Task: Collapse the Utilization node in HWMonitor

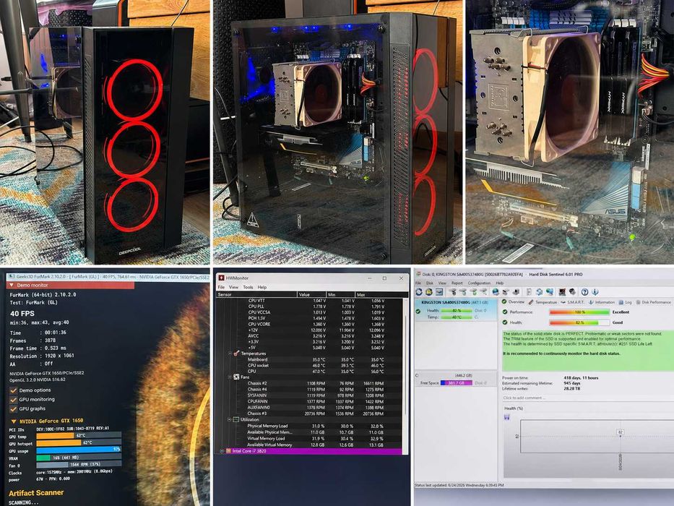Action: click(x=230, y=419)
